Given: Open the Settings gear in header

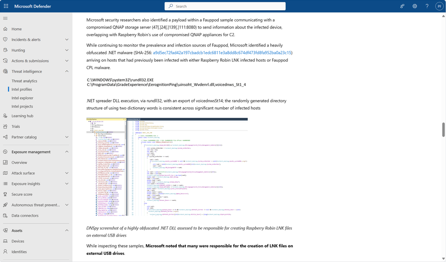Looking at the screenshot, I should pos(415,6).
